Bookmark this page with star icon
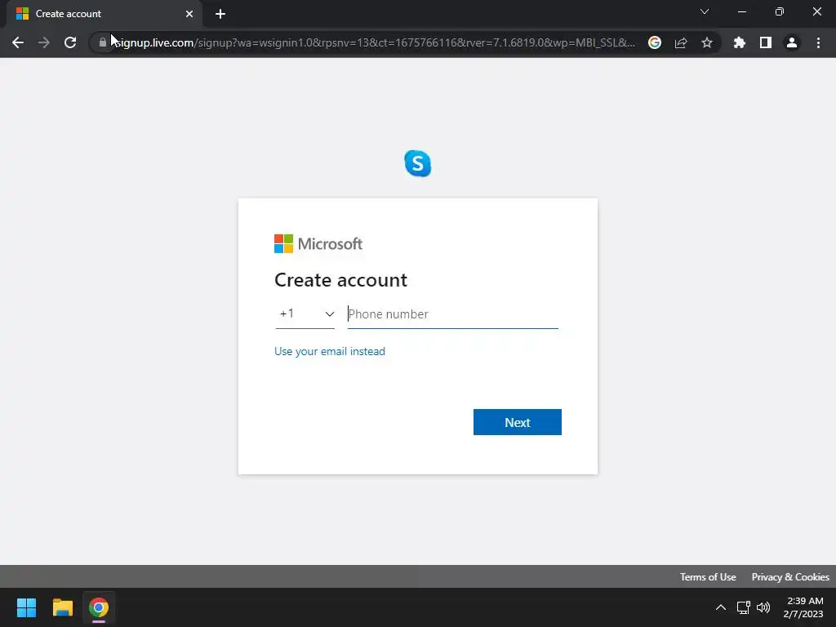Viewport: 836px width, 627px height. pyautogui.click(x=707, y=42)
